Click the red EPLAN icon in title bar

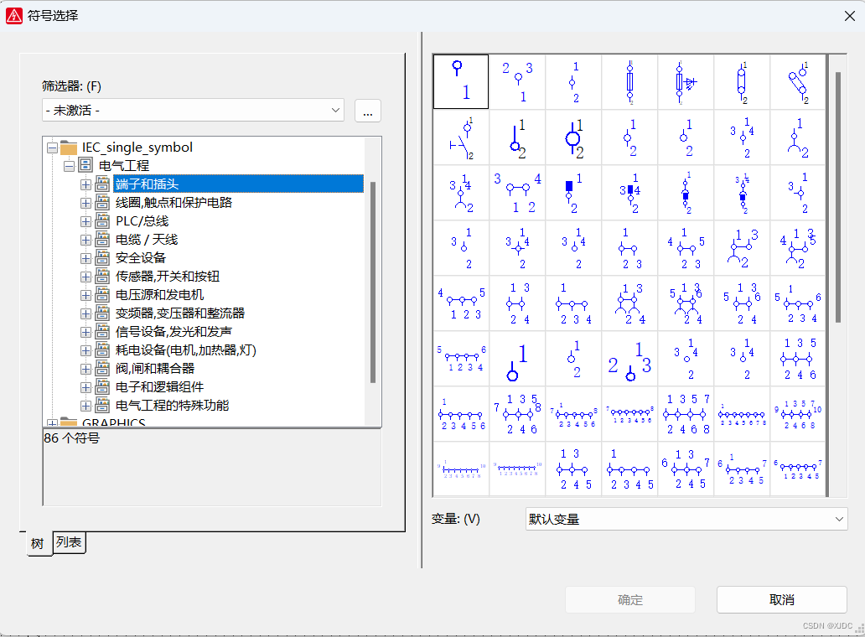point(14,15)
